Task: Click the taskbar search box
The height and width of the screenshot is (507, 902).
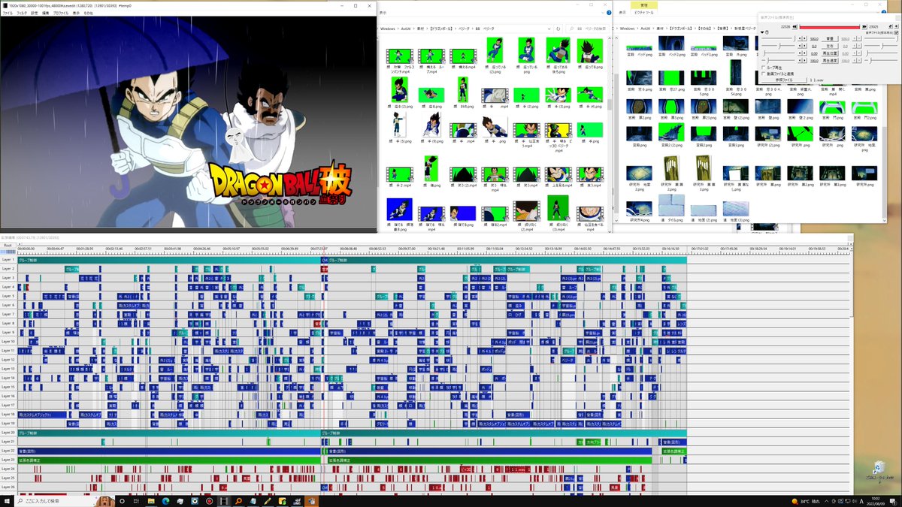Action: (64, 500)
